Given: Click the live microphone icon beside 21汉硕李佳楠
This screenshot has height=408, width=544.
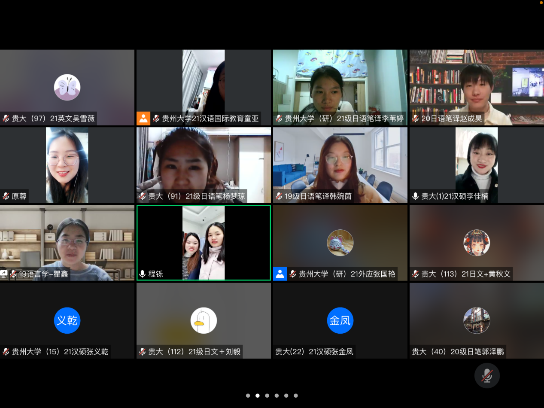Looking at the screenshot, I should coord(416,196).
